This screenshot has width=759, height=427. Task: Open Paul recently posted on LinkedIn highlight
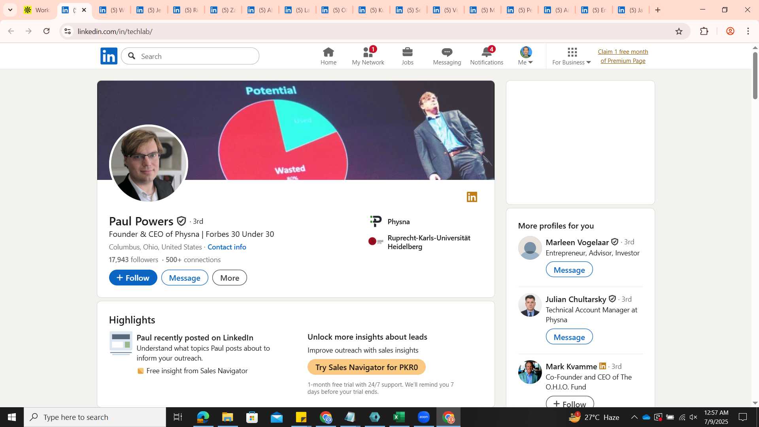click(195, 338)
